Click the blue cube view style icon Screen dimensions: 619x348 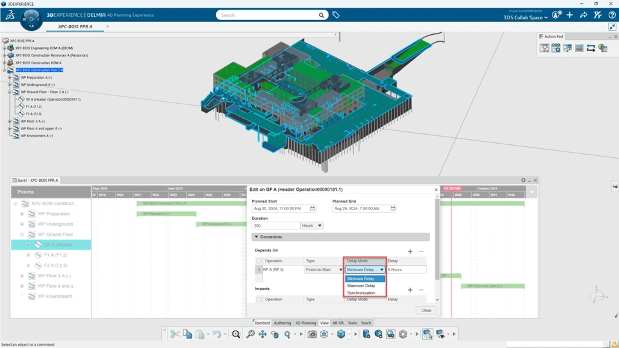click(341, 334)
